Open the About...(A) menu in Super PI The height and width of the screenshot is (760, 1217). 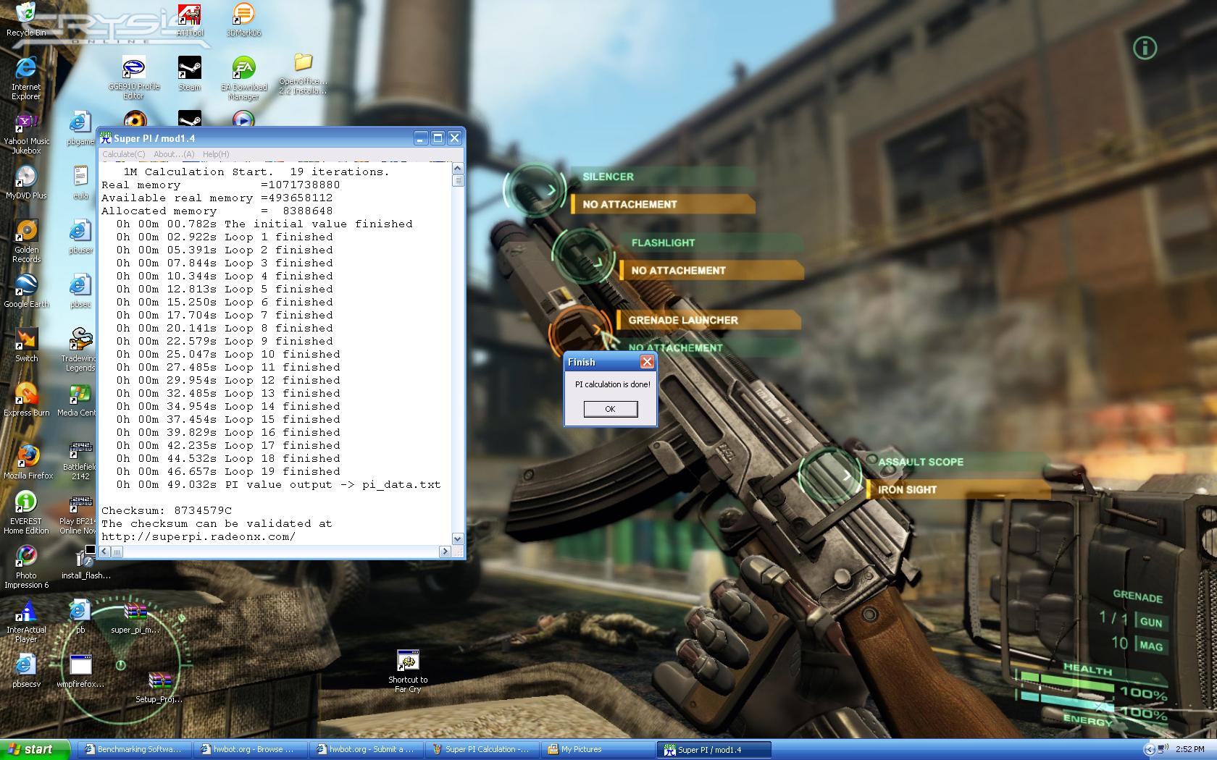(174, 154)
